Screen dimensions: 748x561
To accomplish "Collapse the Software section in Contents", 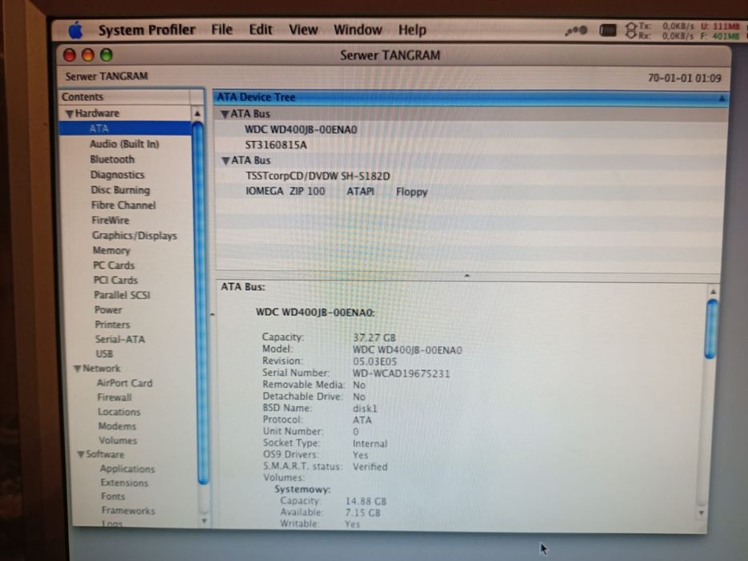I will pos(81,454).
